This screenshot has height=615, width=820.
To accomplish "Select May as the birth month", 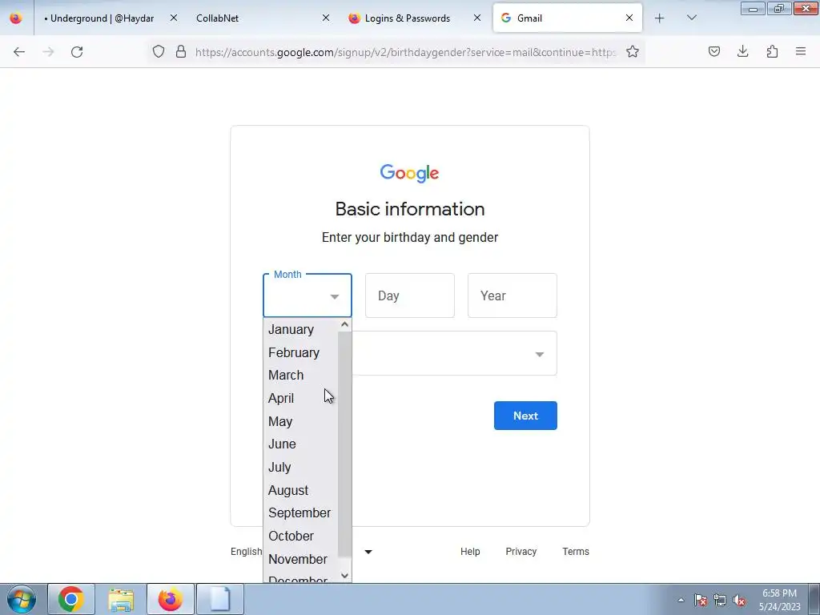I will click(301, 421).
